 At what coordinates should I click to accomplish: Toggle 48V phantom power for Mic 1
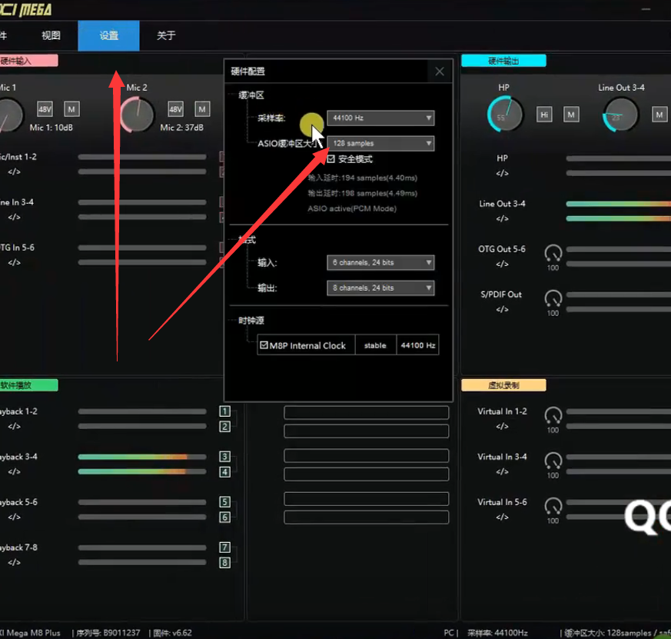tap(45, 109)
